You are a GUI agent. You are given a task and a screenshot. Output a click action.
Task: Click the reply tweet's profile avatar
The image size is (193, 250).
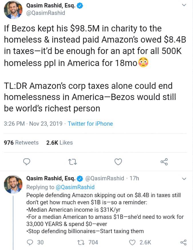point(13,184)
